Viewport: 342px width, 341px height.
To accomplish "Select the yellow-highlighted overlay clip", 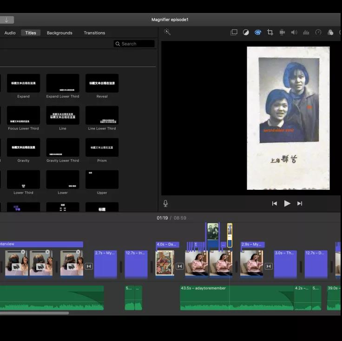I will 230,235.
